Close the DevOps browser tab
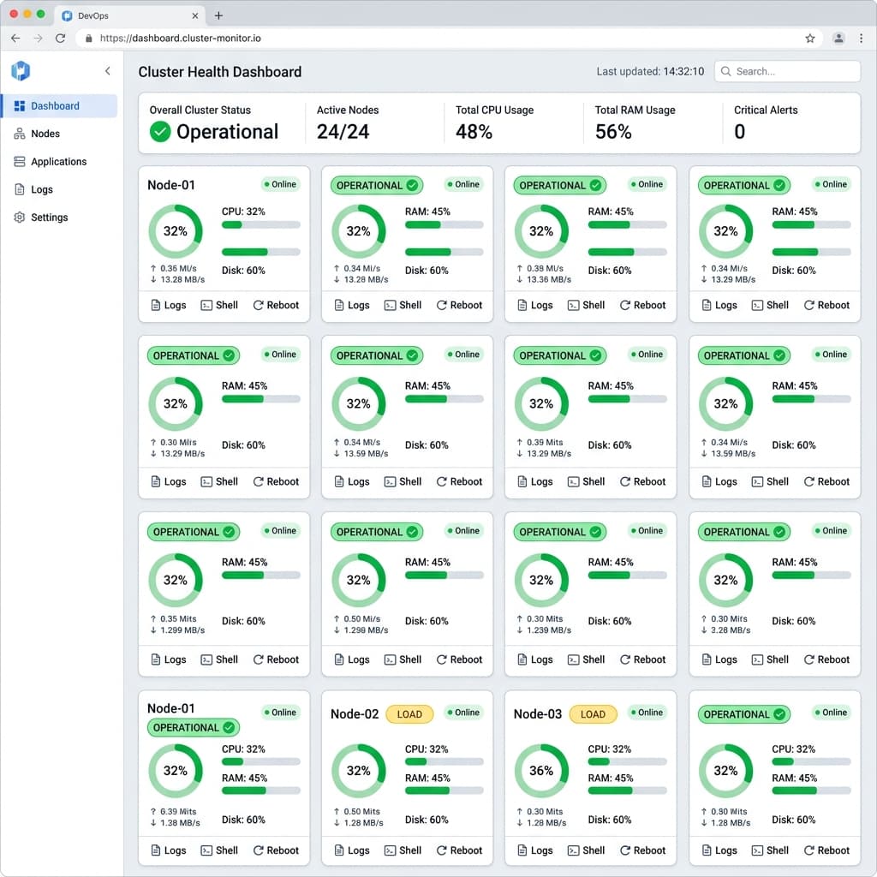This screenshot has width=877, height=877. [x=195, y=15]
